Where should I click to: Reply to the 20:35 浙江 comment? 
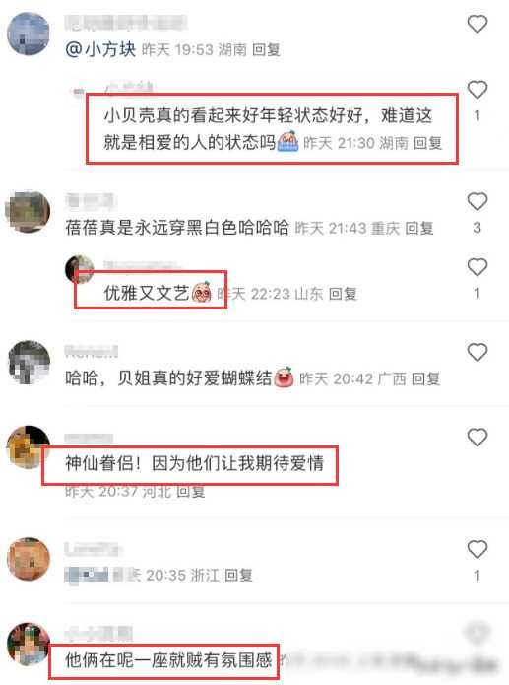238,575
